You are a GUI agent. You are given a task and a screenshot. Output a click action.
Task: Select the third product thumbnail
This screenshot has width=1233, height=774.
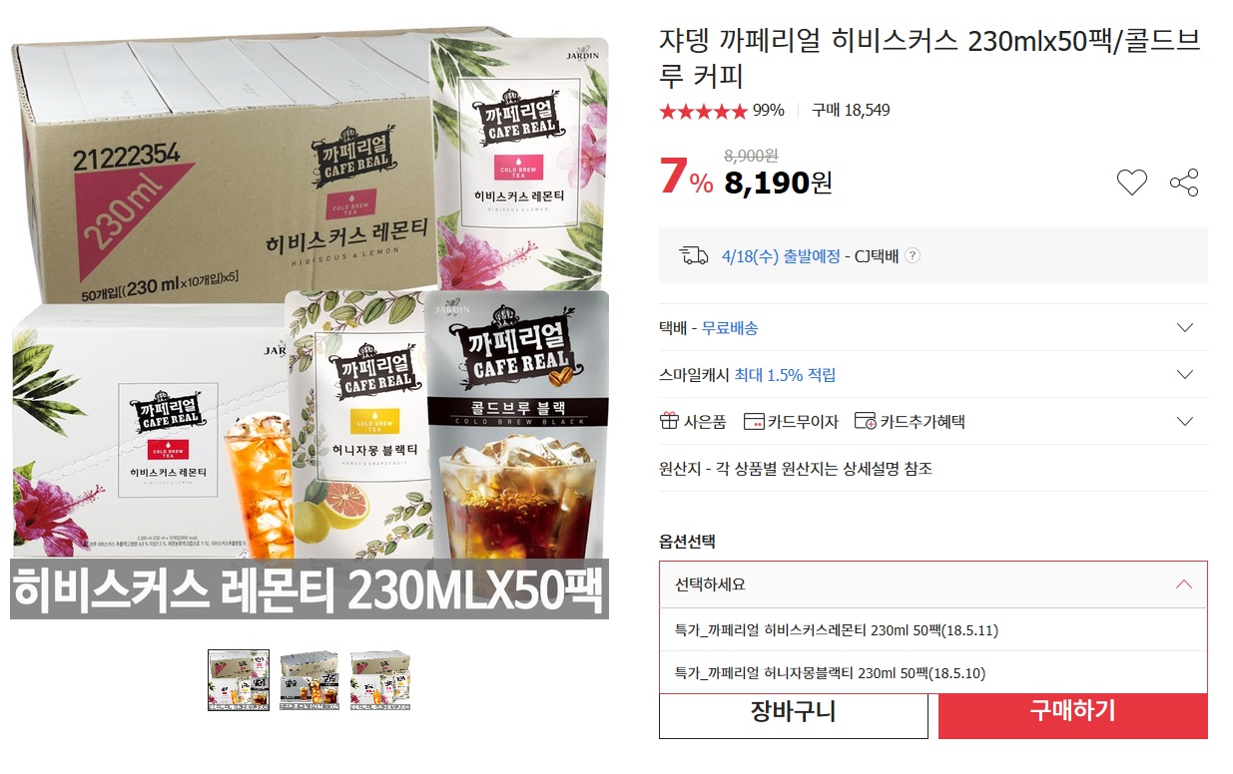[x=380, y=680]
